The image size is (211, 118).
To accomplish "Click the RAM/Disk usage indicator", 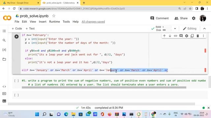I will coord(164,29).
